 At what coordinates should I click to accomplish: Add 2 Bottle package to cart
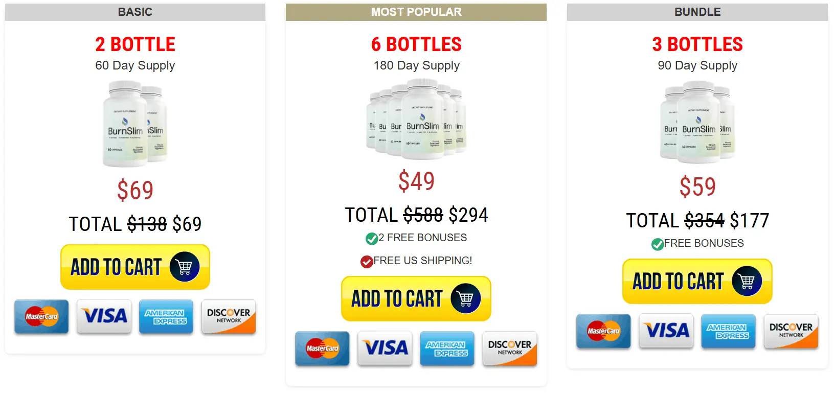pos(135,267)
